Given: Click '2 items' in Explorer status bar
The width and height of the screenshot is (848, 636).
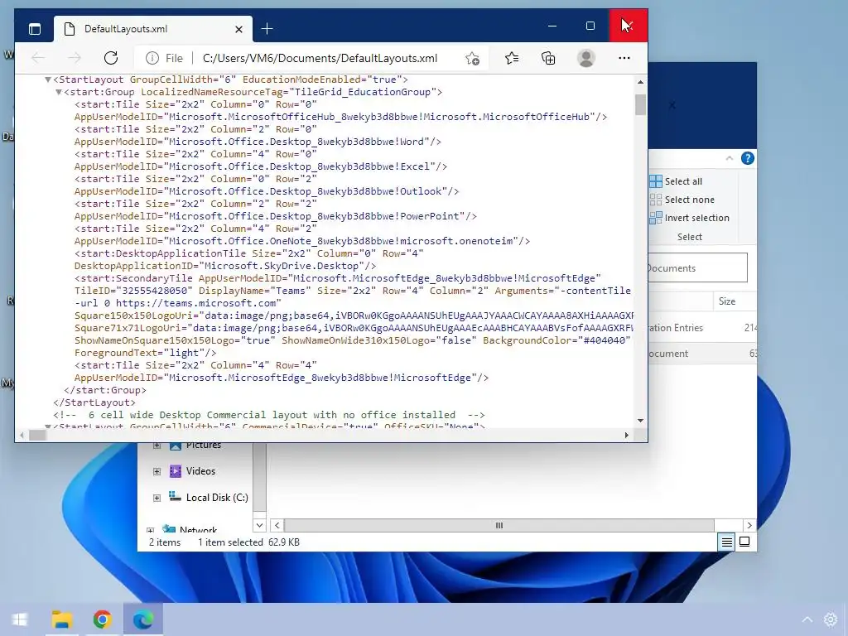Looking at the screenshot, I should coord(165,542).
